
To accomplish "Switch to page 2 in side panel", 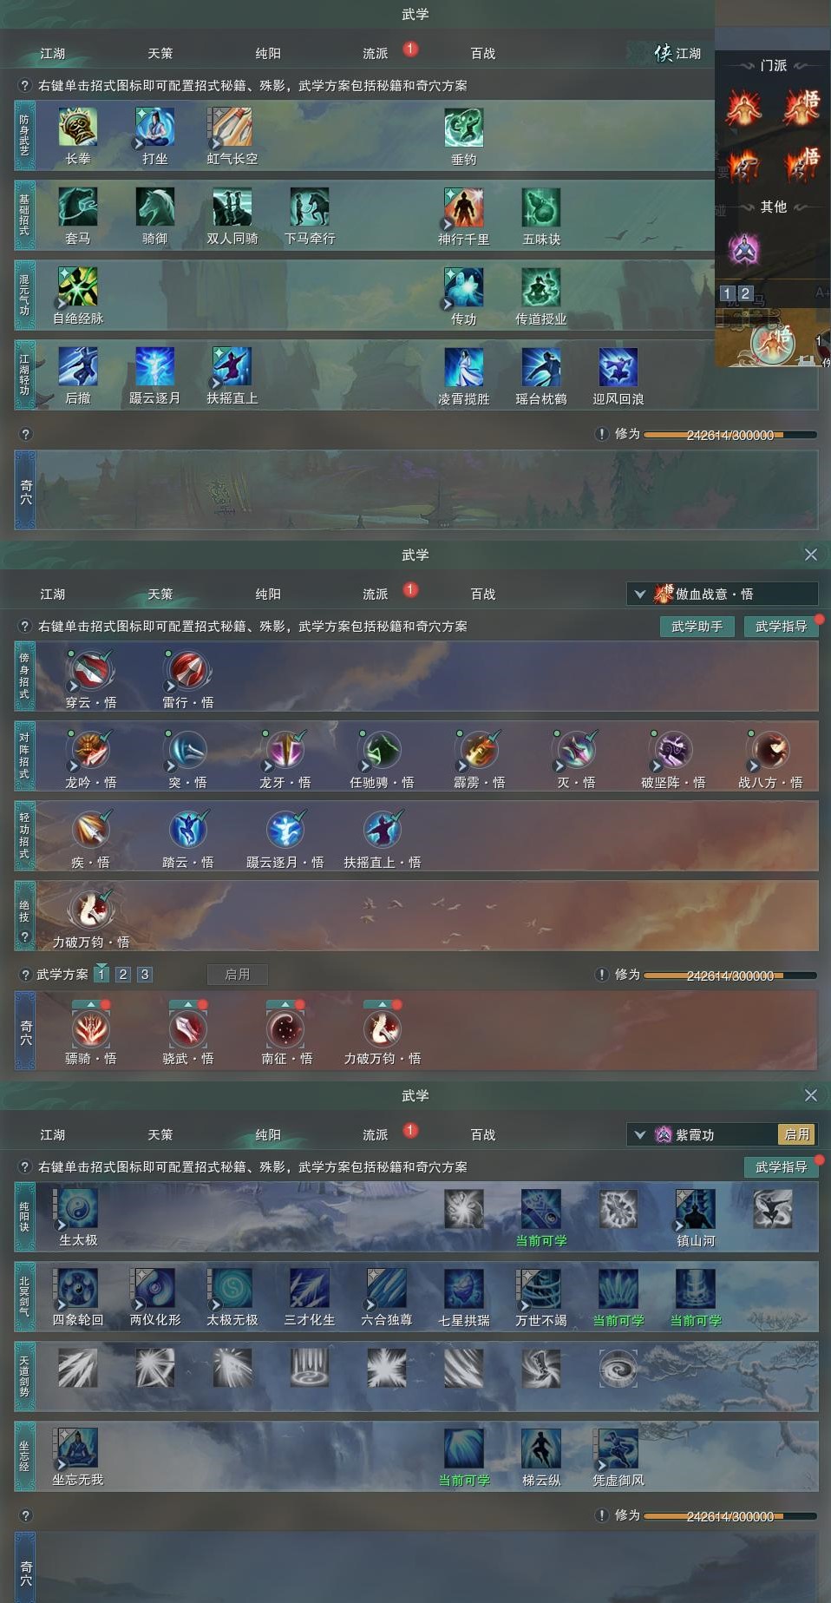I will pyautogui.click(x=744, y=293).
